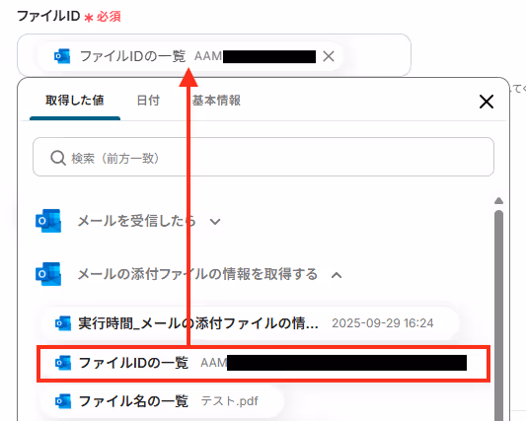Viewport: 526px width, 421px height.
Task: Click the scrollbar up arrow in list
Action: point(498,201)
